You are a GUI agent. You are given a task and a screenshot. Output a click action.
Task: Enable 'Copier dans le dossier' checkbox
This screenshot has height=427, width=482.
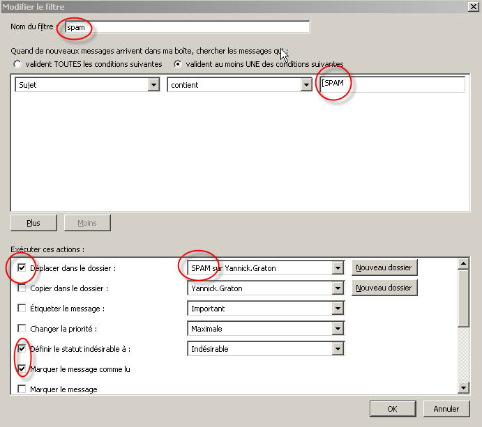click(x=22, y=288)
